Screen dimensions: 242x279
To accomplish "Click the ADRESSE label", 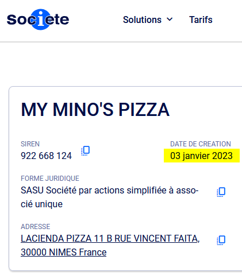I will (x=35, y=227).
